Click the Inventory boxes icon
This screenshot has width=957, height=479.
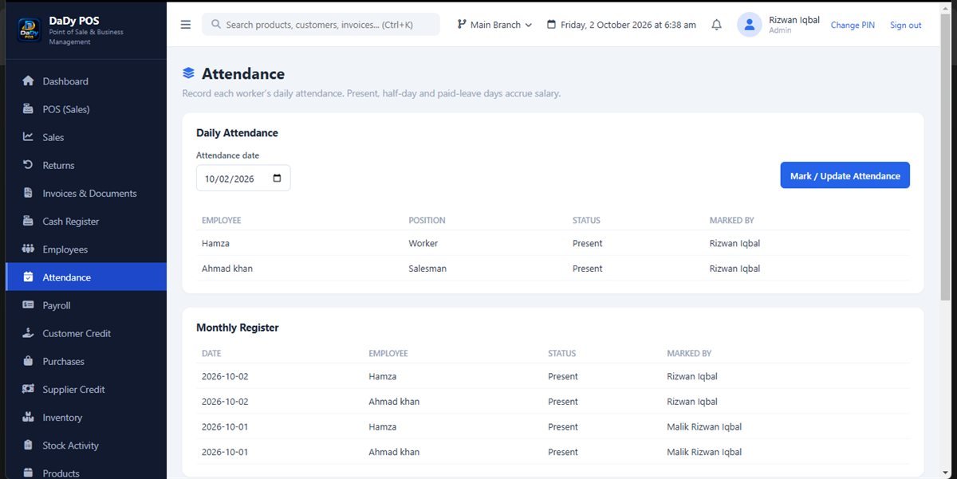coord(28,417)
